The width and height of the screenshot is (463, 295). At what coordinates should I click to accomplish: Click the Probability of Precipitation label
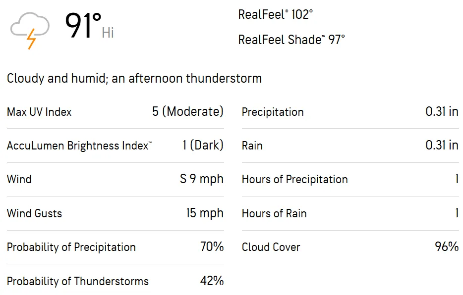(71, 247)
